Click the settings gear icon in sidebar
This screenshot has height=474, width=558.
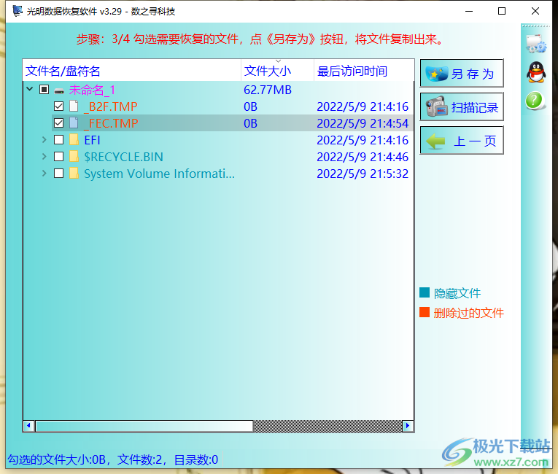[x=536, y=44]
